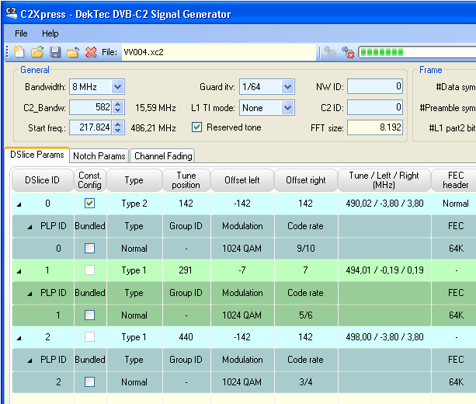Toggle Bundled checkbox for PLP 0
The height and width of the screenshot is (404, 476).
89,248
